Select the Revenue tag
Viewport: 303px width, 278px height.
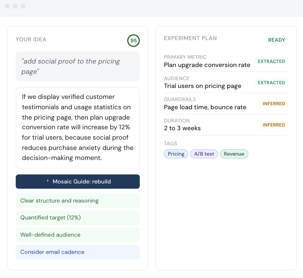pos(234,154)
